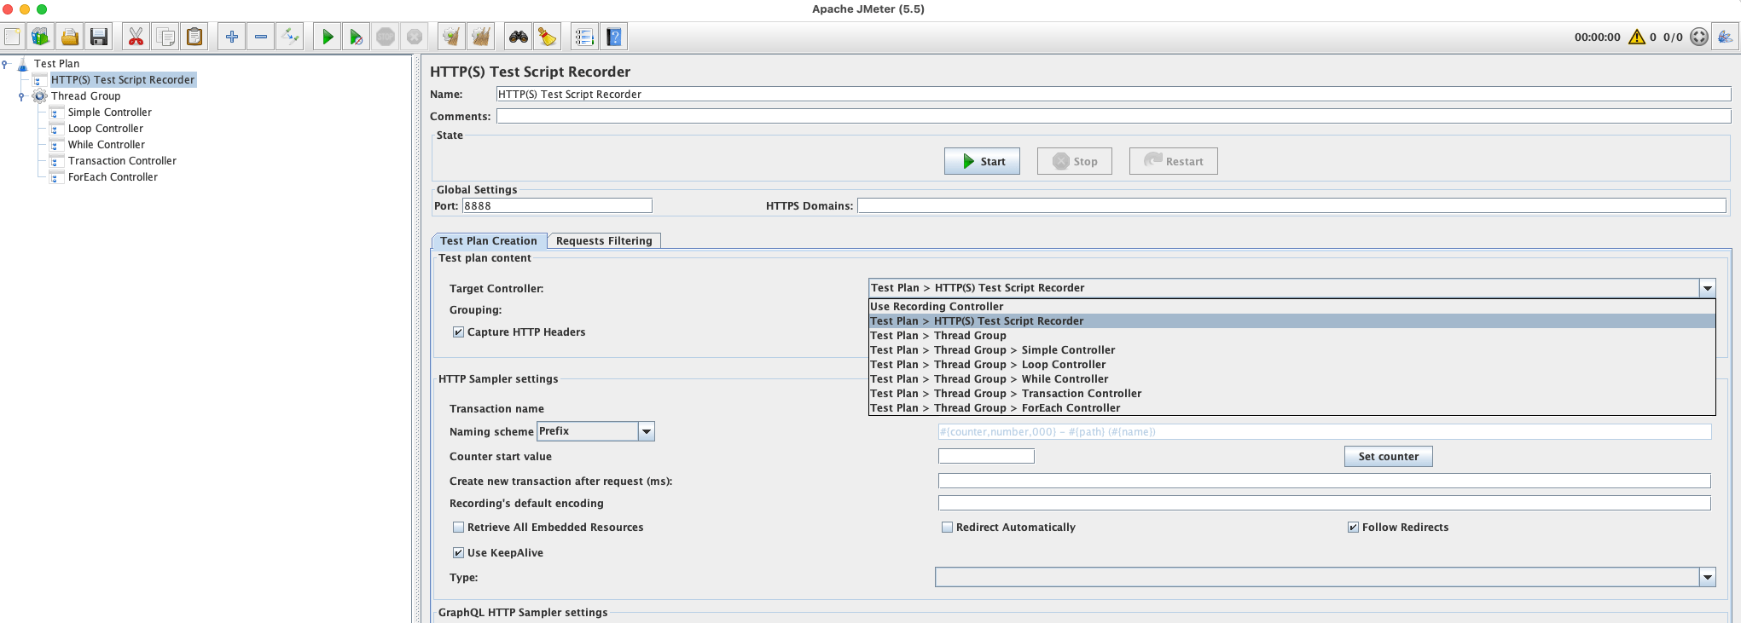Clear all results with double broom icon
This screenshot has height=623, width=1741.
[481, 37]
